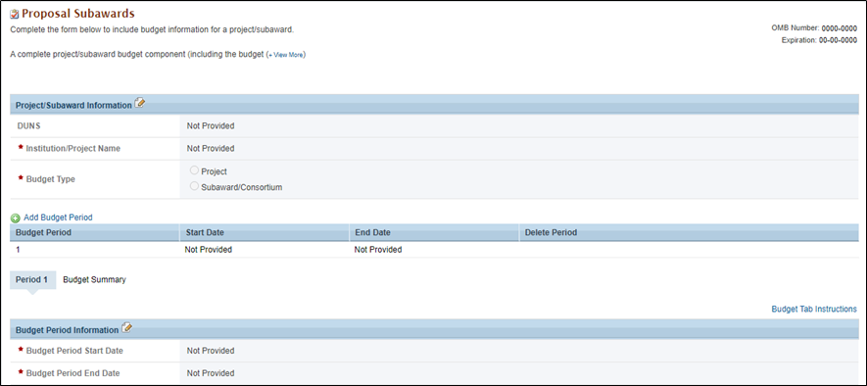
Task: Select the Project budget type radio button
Action: 194,170
